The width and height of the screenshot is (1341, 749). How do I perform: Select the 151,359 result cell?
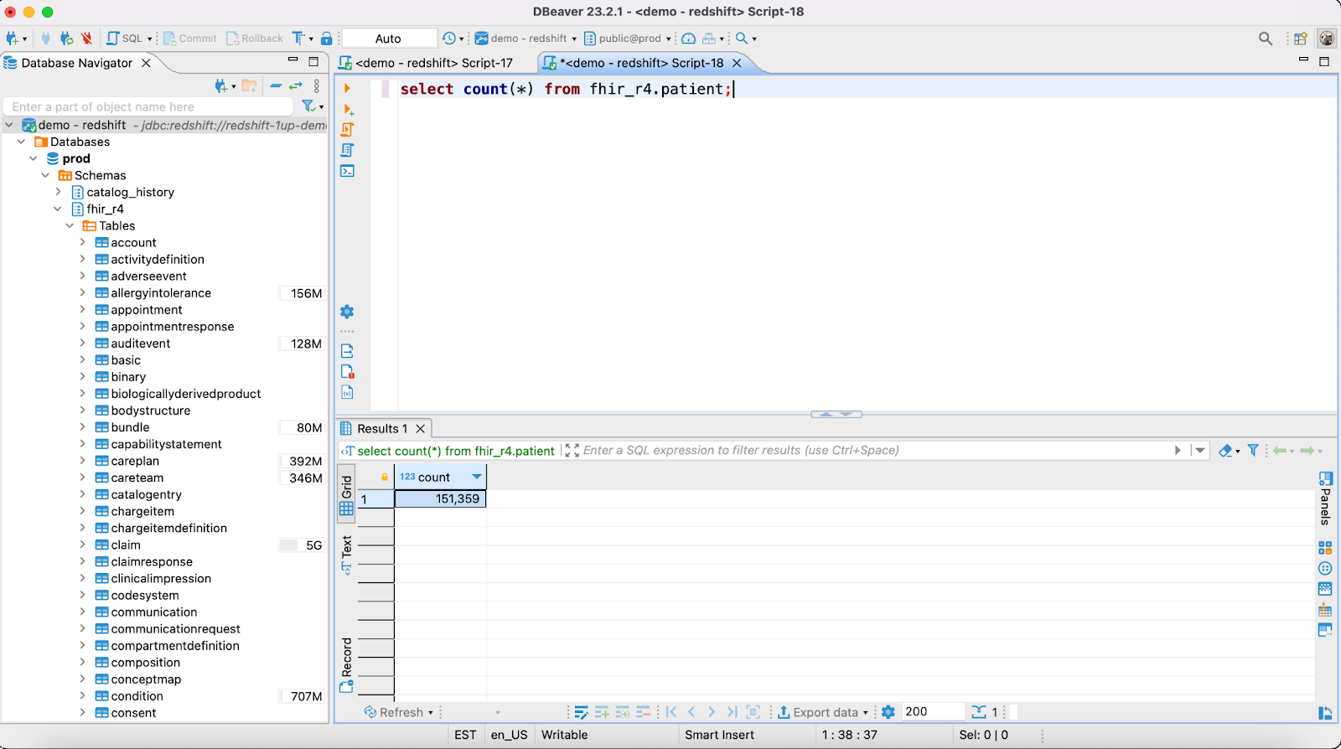(x=440, y=498)
